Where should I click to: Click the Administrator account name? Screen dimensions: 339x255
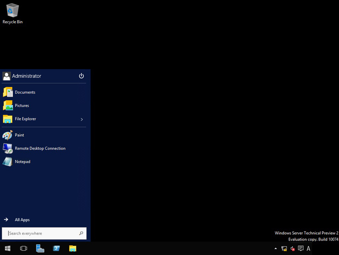pyautogui.click(x=27, y=76)
